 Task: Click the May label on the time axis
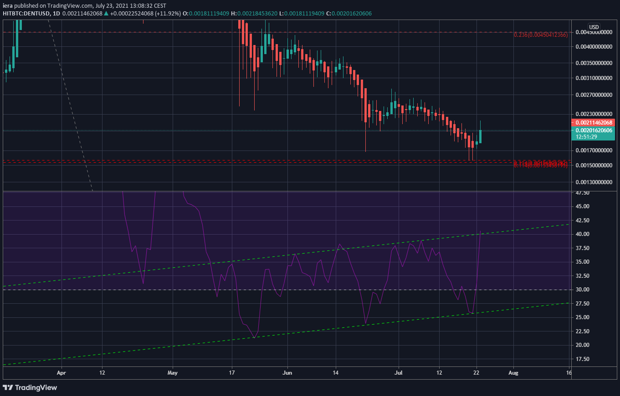coord(173,373)
